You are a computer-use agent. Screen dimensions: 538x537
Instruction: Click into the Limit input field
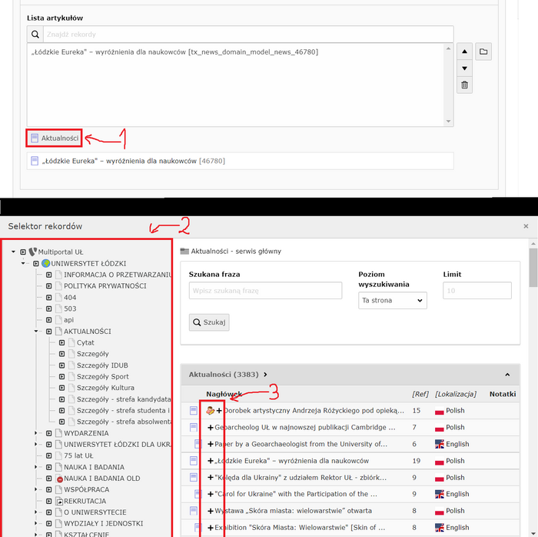(477, 291)
